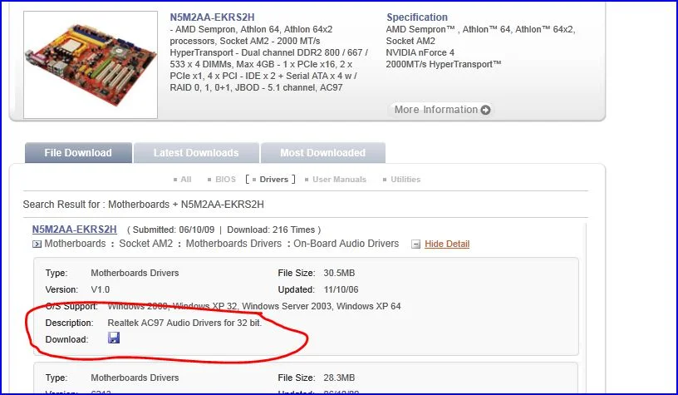This screenshot has height=395, width=678.
Task: Click the Motherboards Drivers breadcrumb text
Action: pos(233,244)
